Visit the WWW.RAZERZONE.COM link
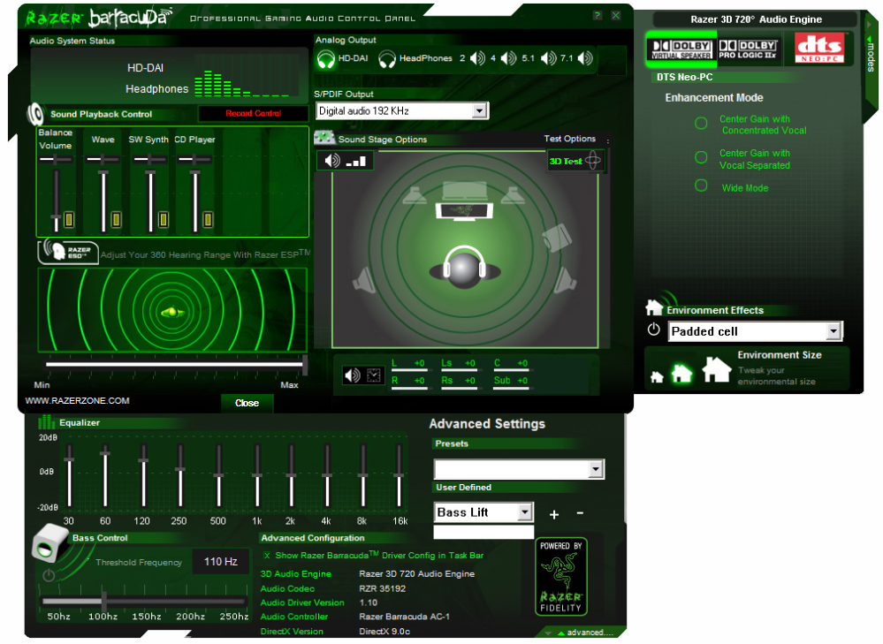Screen dimensions: 883x644 pos(77,401)
